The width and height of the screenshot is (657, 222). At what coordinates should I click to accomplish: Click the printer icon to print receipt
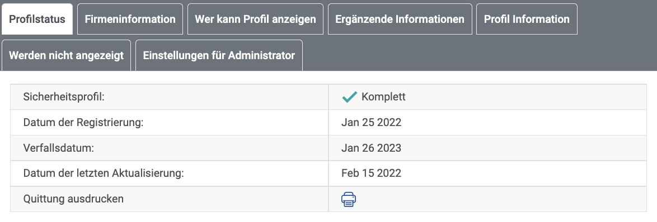(x=349, y=200)
